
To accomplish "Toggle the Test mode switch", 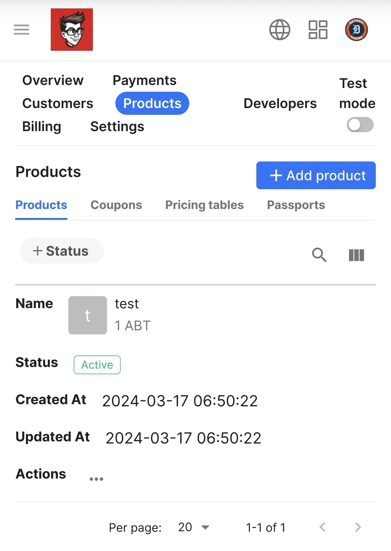I will click(x=360, y=125).
